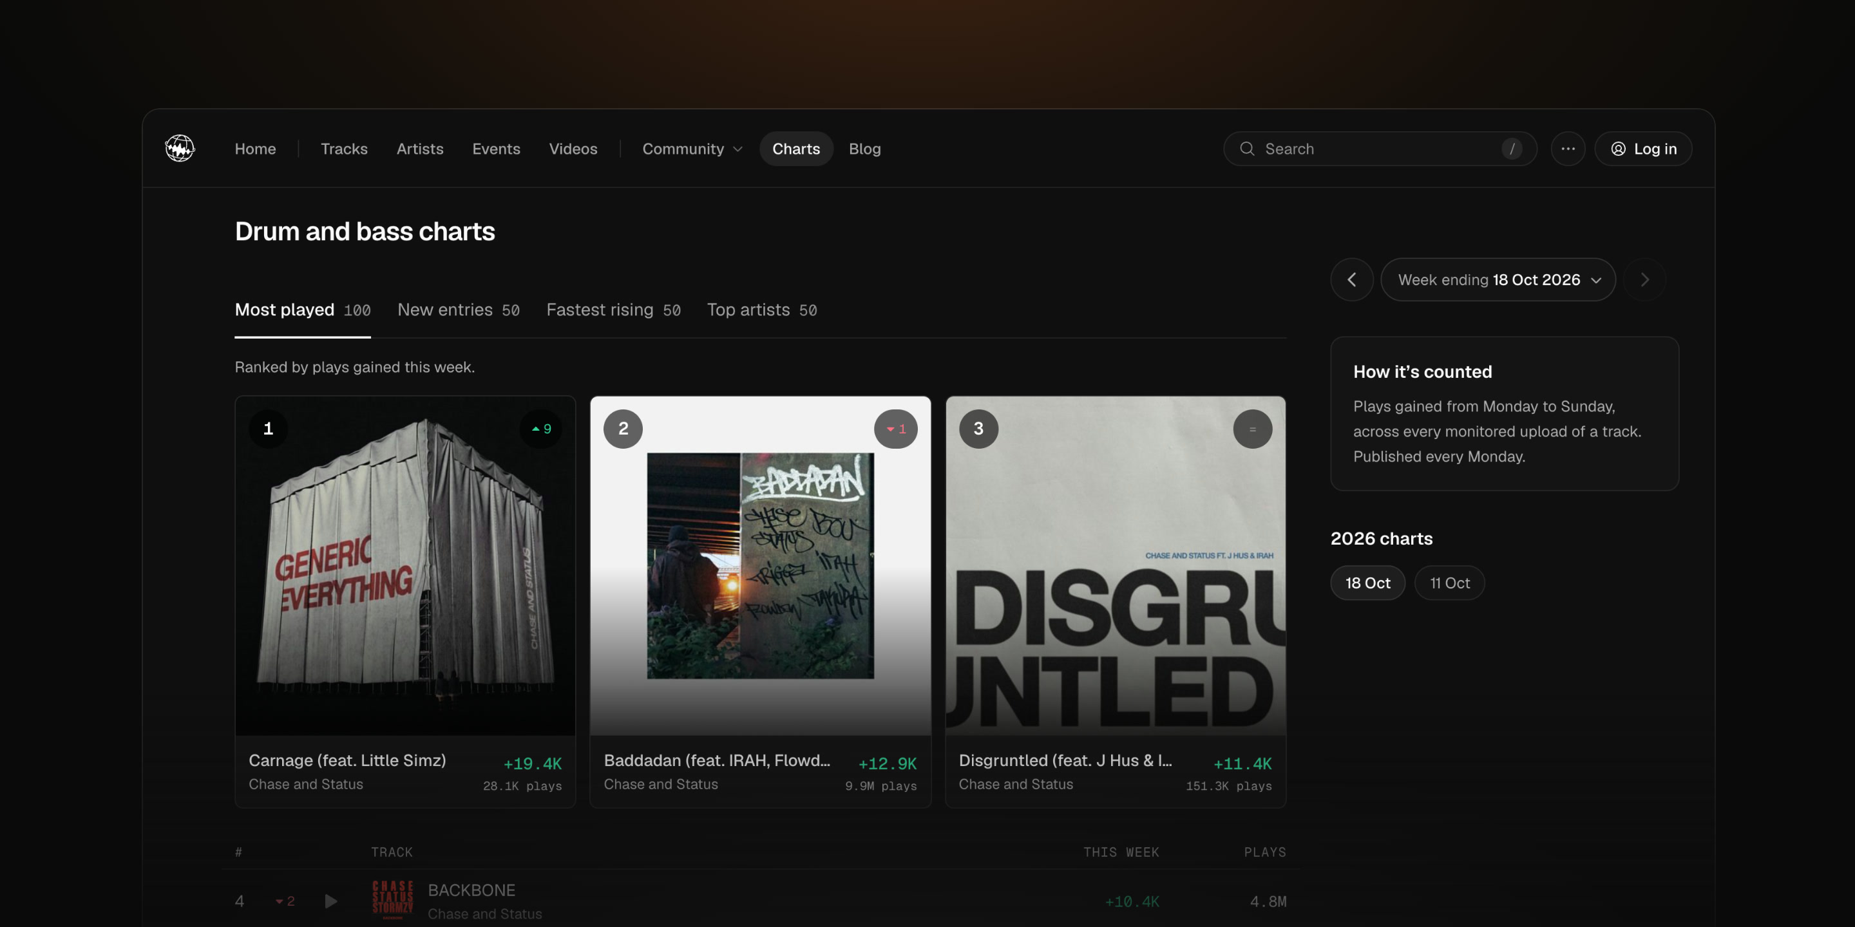The image size is (1855, 927).
Task: Open the Blog link
Action: [x=864, y=148]
